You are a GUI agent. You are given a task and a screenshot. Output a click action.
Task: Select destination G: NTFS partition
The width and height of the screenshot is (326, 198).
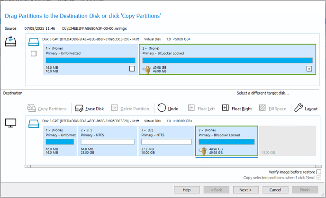[166, 141]
